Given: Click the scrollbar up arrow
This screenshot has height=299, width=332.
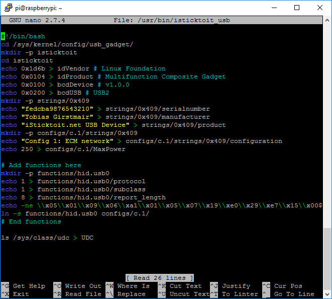Looking at the screenshot, I should 327,20.
